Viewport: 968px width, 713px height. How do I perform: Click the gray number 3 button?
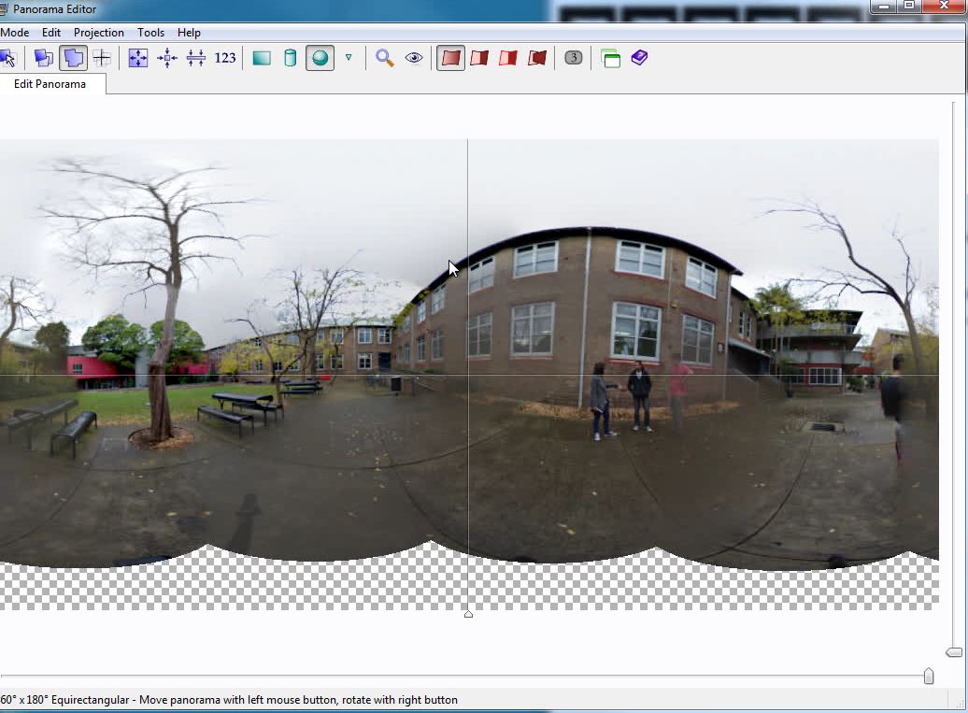click(574, 58)
